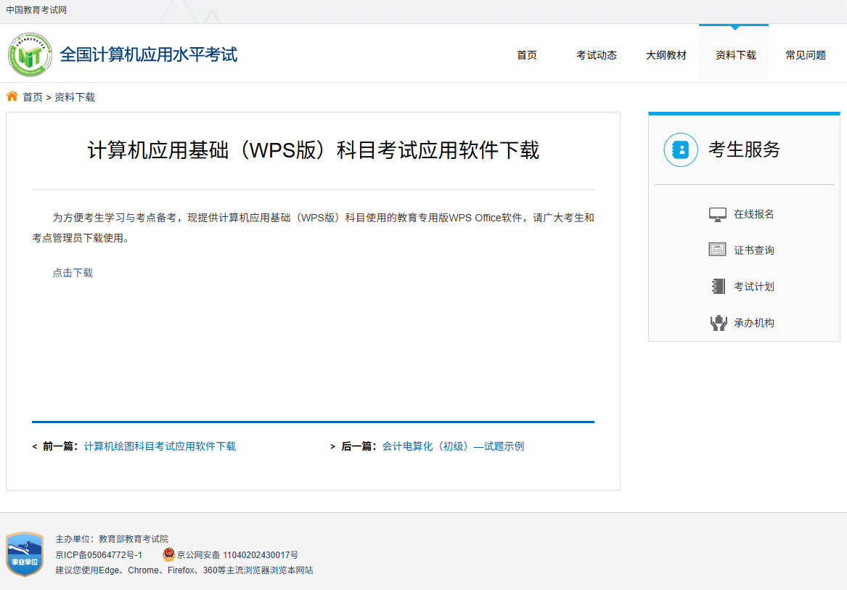847x590 pixels.
Task: Click the 主办单位：教育部教育考试院 footer text
Action: pyautogui.click(x=112, y=538)
